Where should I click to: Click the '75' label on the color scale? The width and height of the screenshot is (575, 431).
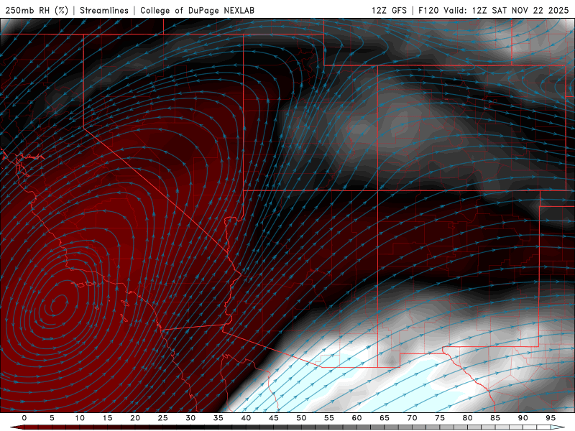click(440, 418)
